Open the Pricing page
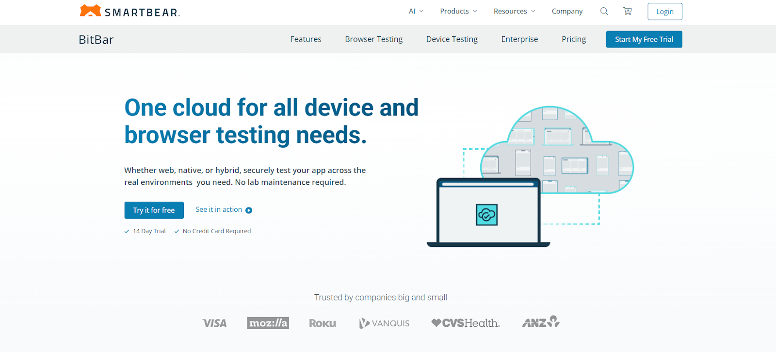This screenshot has width=776, height=352. point(574,39)
